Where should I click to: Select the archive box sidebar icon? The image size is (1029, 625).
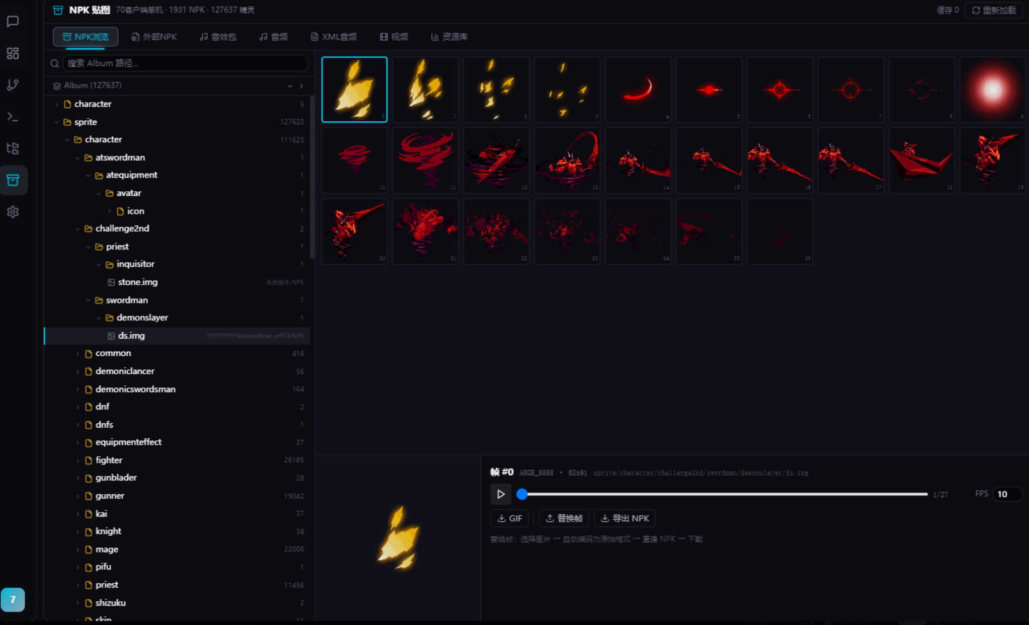pos(13,180)
